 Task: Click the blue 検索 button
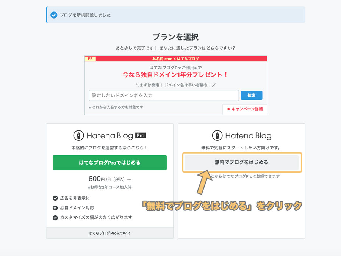tap(252, 95)
